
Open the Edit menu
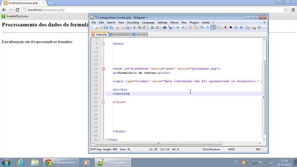(x=101, y=22)
